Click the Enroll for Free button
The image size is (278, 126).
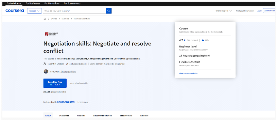(x=55, y=83)
